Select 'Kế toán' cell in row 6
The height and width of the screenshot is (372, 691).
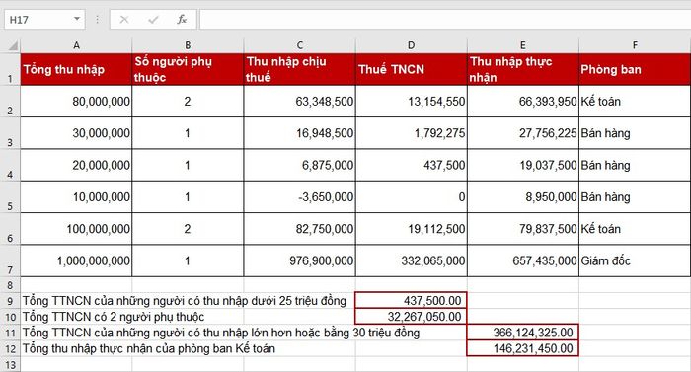point(635,229)
